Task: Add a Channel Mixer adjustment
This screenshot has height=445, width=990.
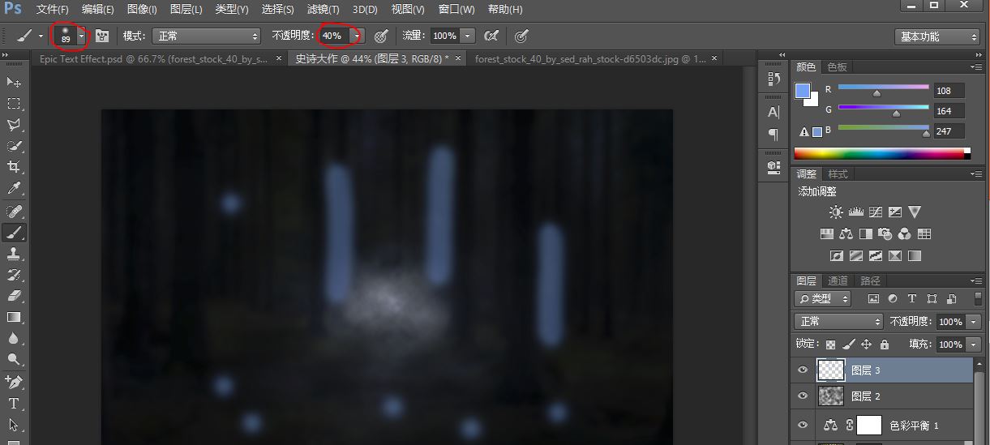Action: click(904, 234)
